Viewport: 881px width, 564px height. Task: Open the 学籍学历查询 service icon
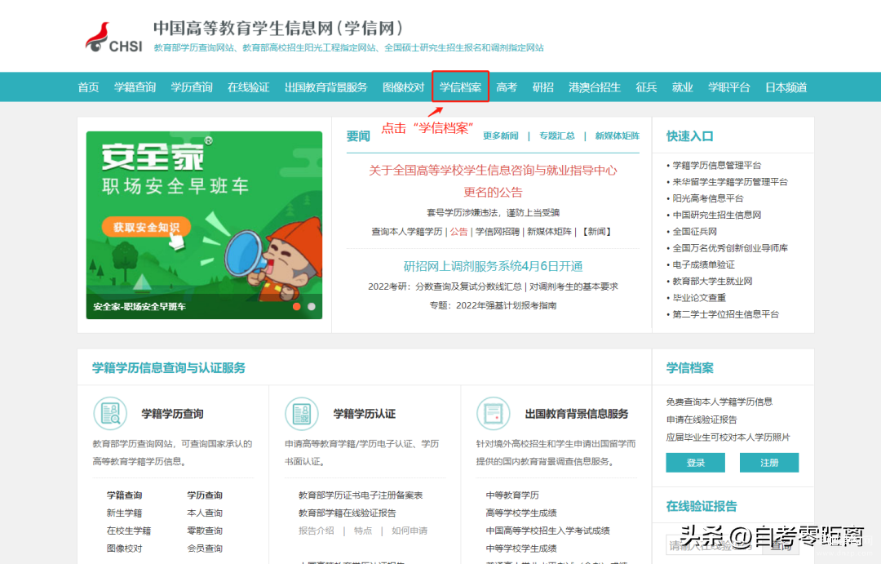[110, 413]
